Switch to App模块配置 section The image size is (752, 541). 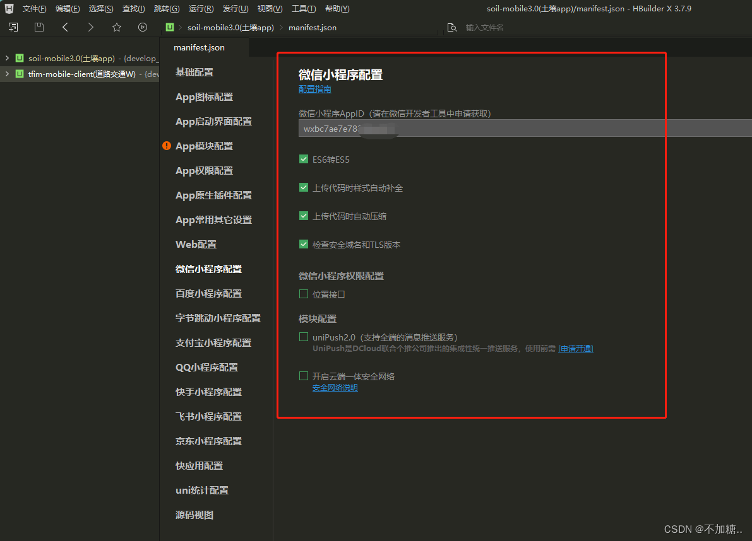pos(204,146)
